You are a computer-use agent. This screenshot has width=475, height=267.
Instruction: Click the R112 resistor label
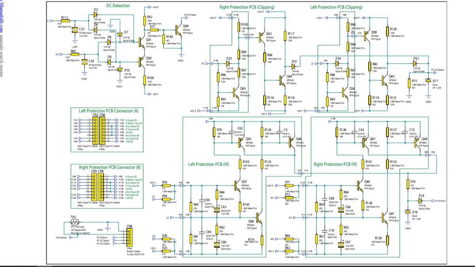[65, 17]
